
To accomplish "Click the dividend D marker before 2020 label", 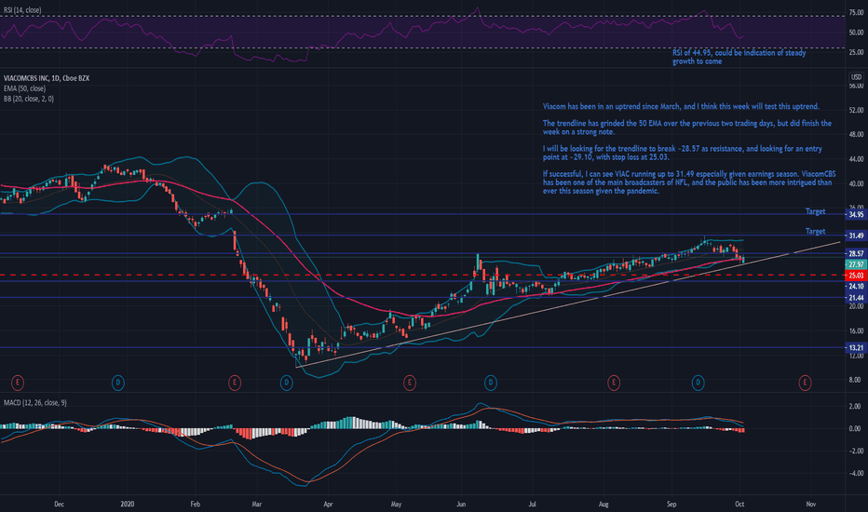I will coord(118,383).
